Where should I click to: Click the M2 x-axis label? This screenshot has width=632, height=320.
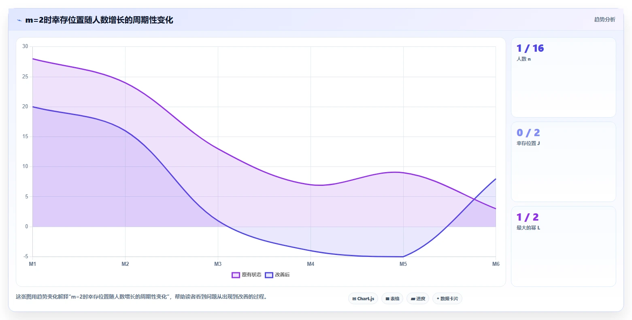tap(125, 264)
